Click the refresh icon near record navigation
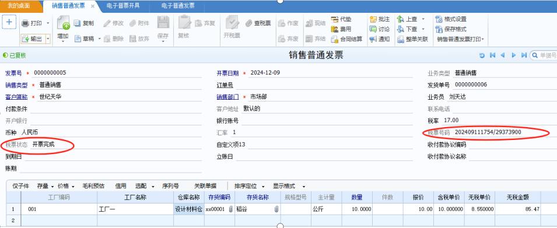The height and width of the screenshot is (228, 557). (x=482, y=55)
